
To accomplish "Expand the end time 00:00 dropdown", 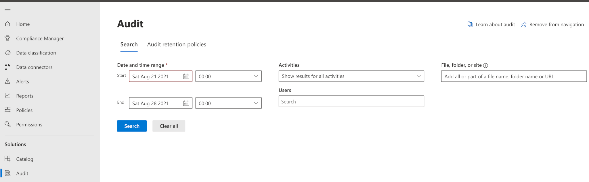I will (x=228, y=103).
